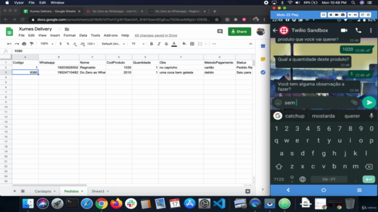Select column header A
Screen dimensions: 378x212
click(x=25, y=57)
